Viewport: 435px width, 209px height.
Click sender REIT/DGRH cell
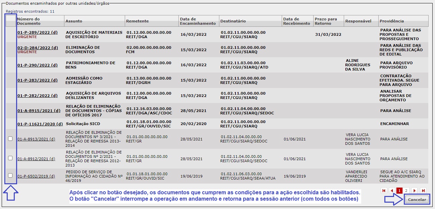pyautogui.click(x=149, y=80)
